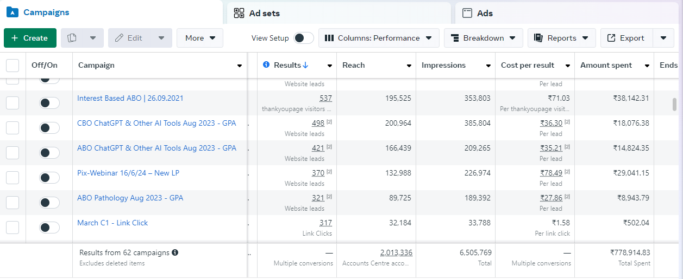Open Reports from the toolbar
Screen dimensions: 683x279
click(x=561, y=38)
